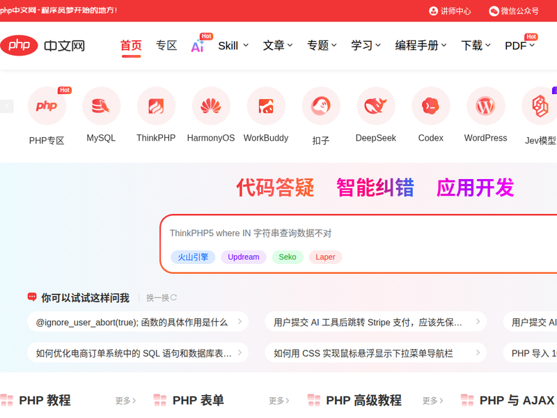Open the Codex category icon
557x418 pixels.
click(x=431, y=106)
